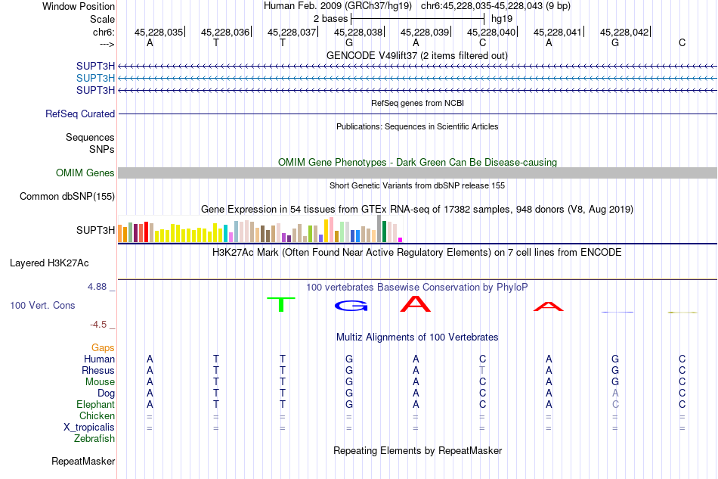
Task: Click the blue G PhyloP logo letter
Action: pos(351,306)
